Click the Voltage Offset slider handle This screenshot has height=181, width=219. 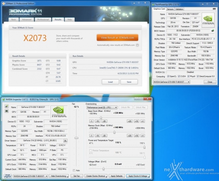104,169
